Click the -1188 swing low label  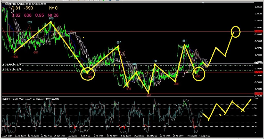coord(89,77)
